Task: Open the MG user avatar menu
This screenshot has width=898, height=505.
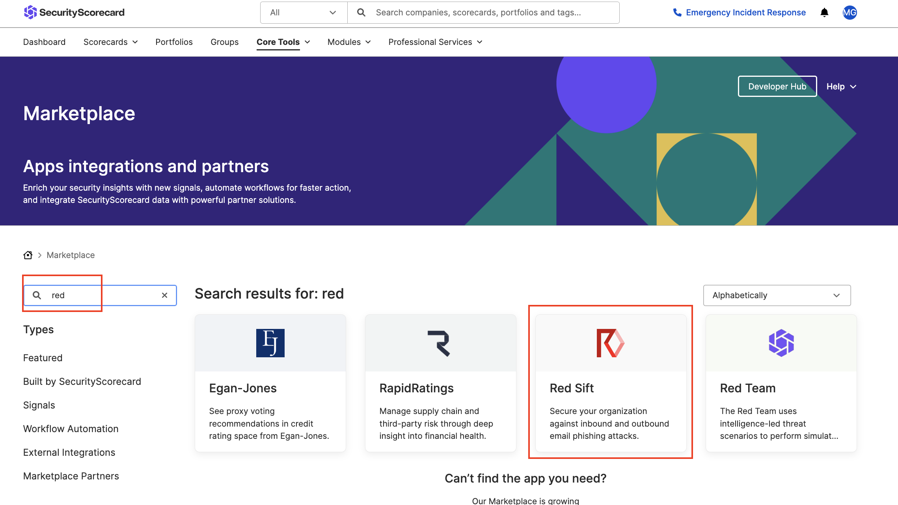Action: pyautogui.click(x=850, y=13)
